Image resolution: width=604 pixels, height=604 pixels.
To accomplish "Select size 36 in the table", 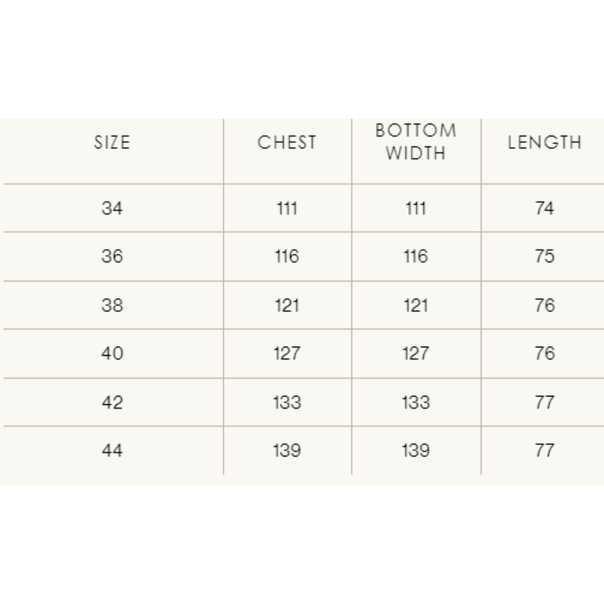I will pyautogui.click(x=112, y=256).
